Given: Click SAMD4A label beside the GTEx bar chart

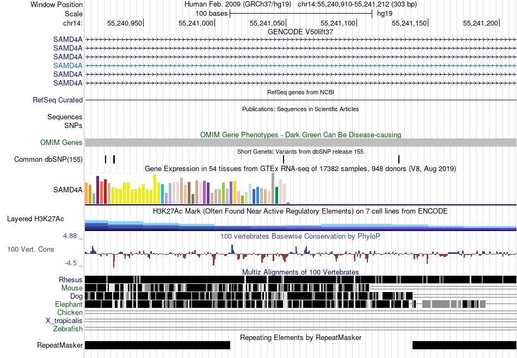Looking at the screenshot, I should pos(68,190).
